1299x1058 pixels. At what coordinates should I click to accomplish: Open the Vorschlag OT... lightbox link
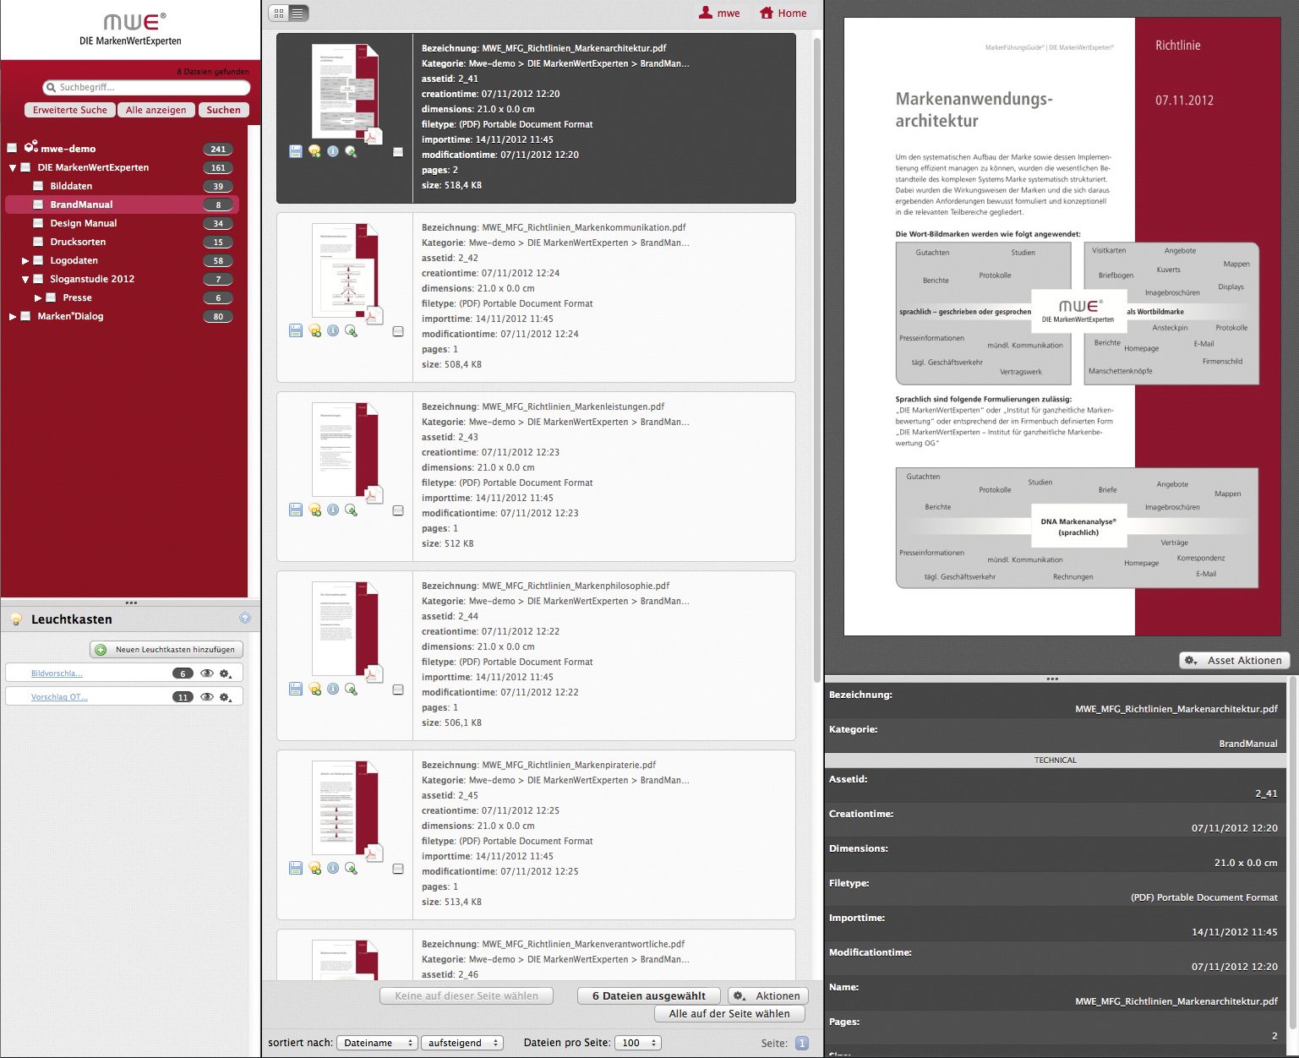tap(59, 697)
